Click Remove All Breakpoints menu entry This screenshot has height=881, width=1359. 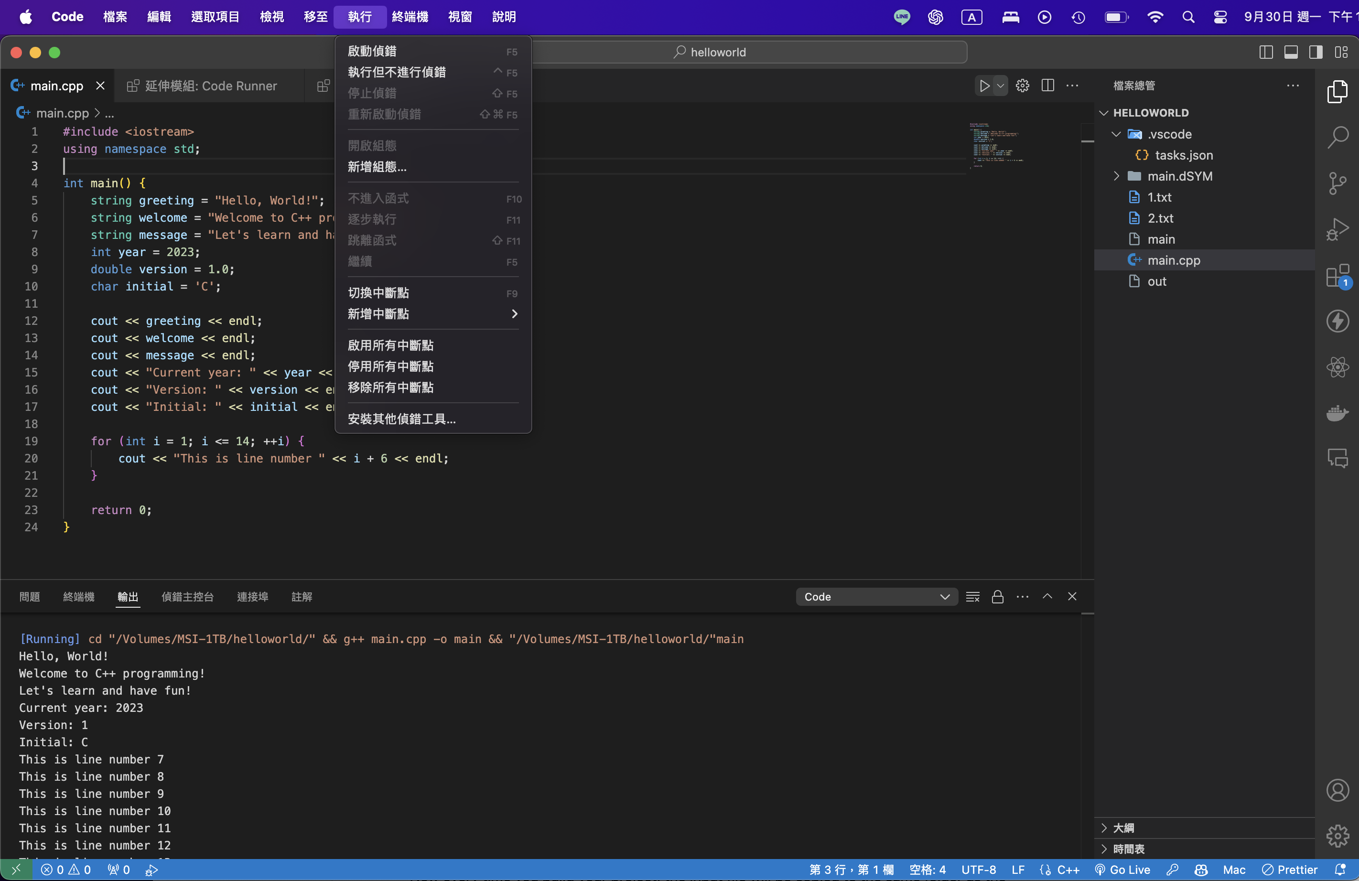433,387
